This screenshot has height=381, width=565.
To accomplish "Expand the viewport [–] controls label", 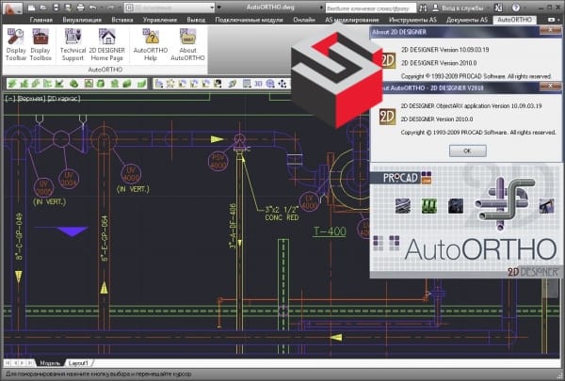I will click(9, 97).
